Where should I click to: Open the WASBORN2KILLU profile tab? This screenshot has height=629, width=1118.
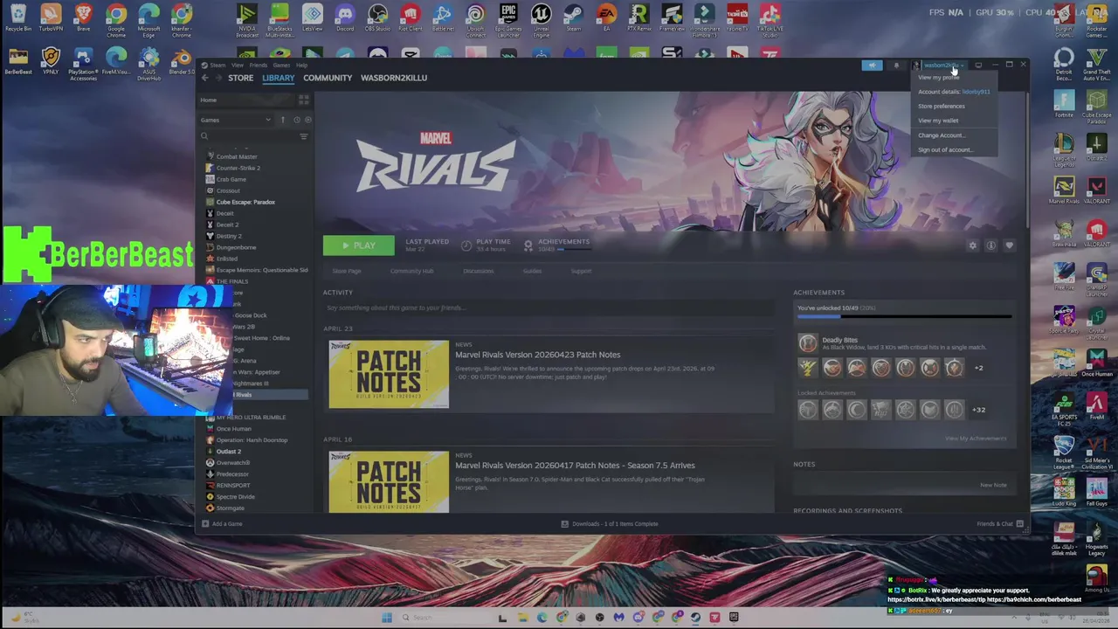click(394, 78)
